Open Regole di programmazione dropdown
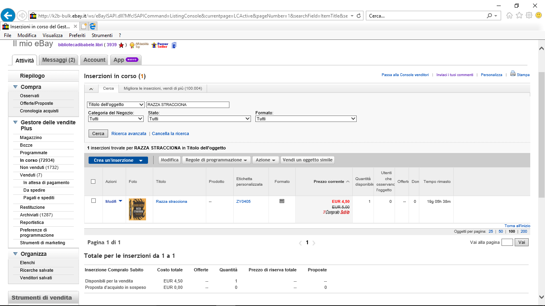 click(217, 160)
